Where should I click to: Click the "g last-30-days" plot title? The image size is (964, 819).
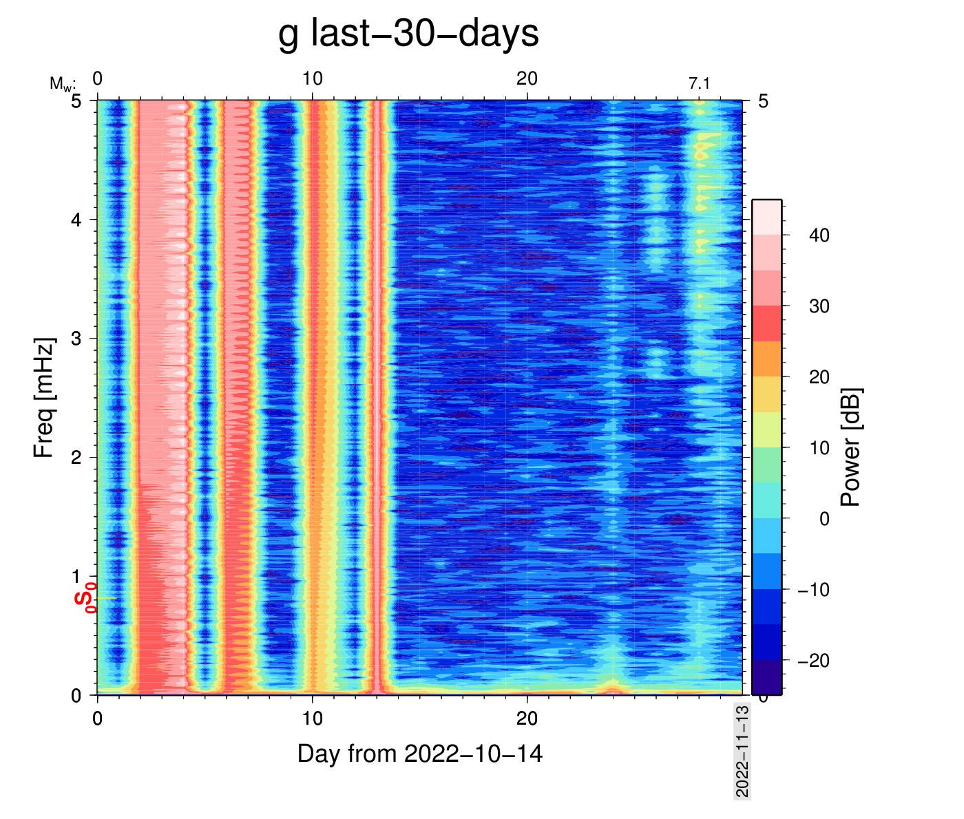408,34
